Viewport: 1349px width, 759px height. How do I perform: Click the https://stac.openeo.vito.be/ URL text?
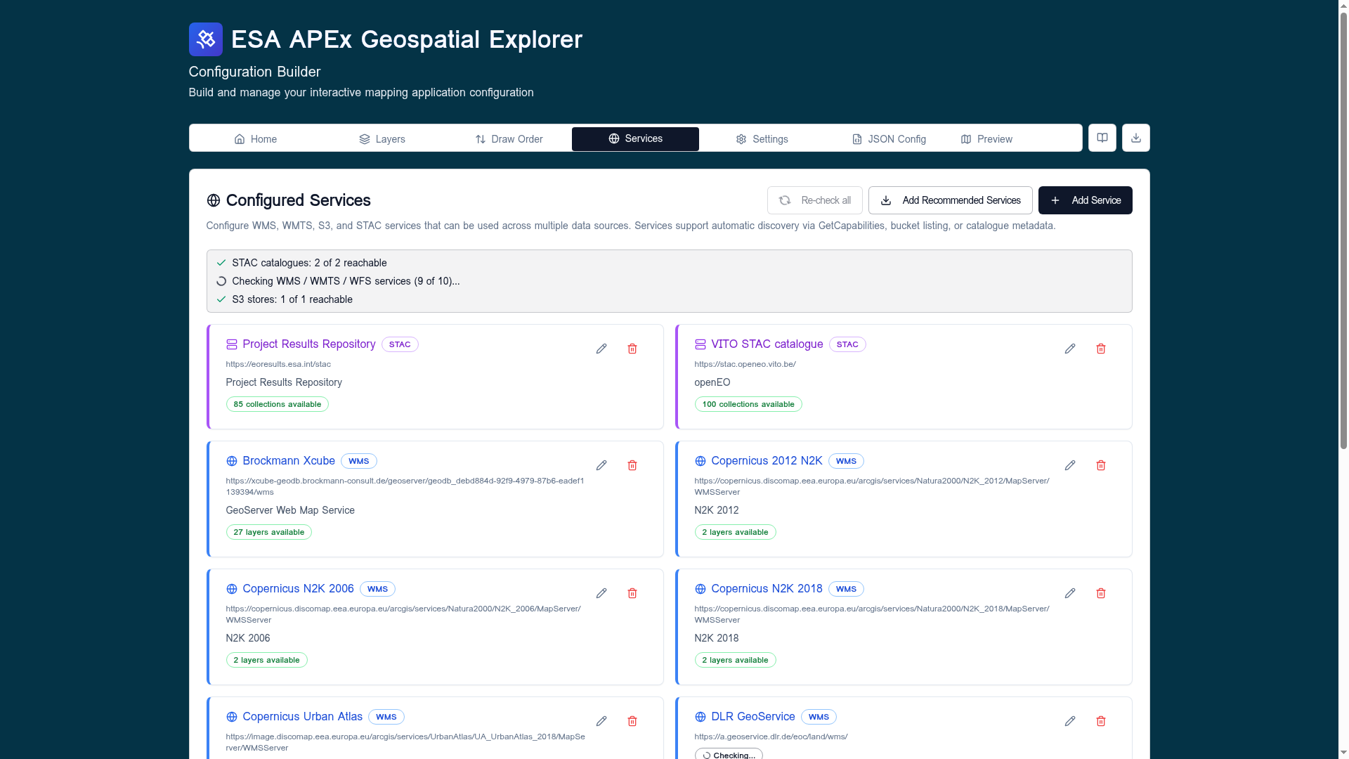tap(745, 364)
